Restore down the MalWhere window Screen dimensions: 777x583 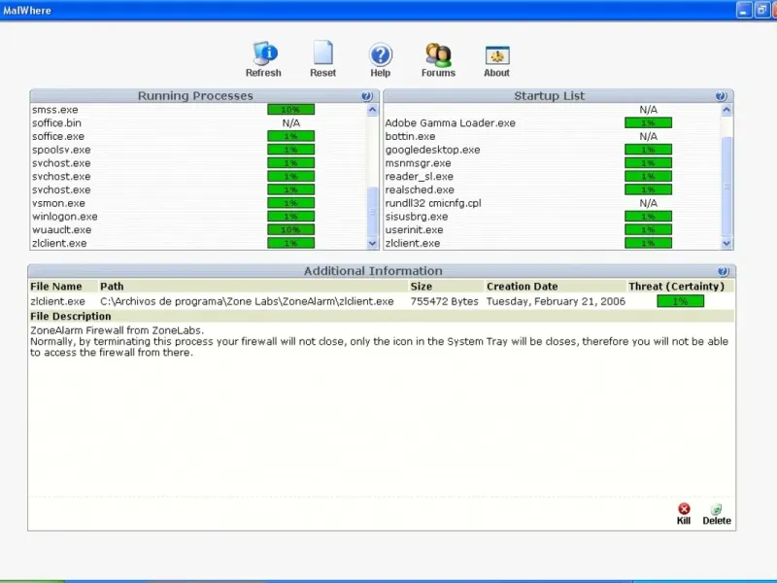[x=761, y=11]
